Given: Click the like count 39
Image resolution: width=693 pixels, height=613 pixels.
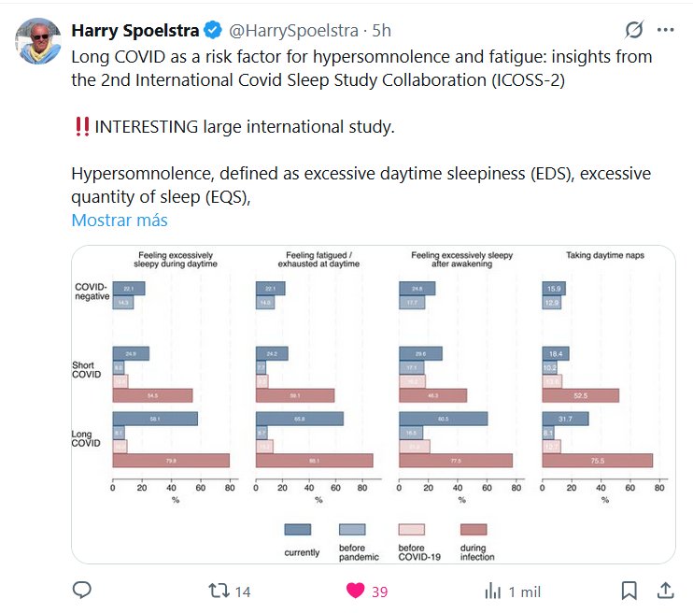Looking at the screenshot, I should tap(379, 591).
